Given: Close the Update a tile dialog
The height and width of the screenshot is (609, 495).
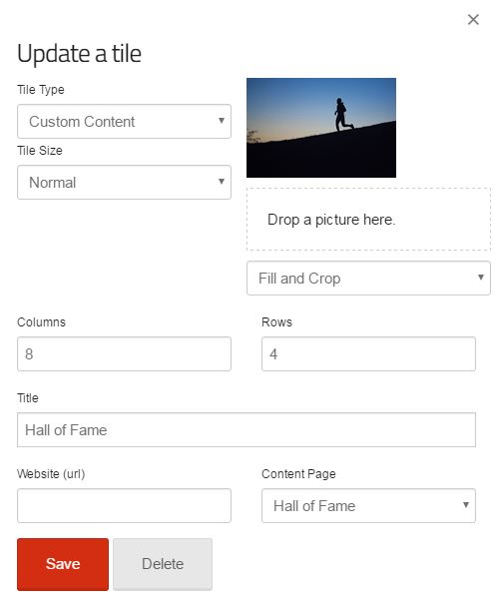Looking at the screenshot, I should 473,19.
